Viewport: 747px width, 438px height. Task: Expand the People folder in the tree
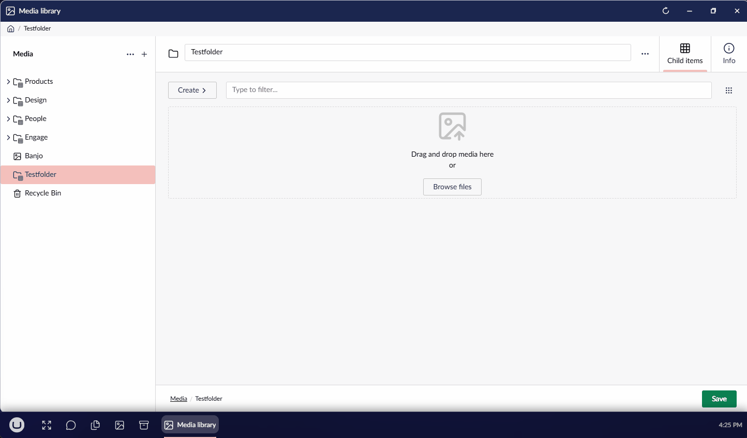tap(8, 119)
